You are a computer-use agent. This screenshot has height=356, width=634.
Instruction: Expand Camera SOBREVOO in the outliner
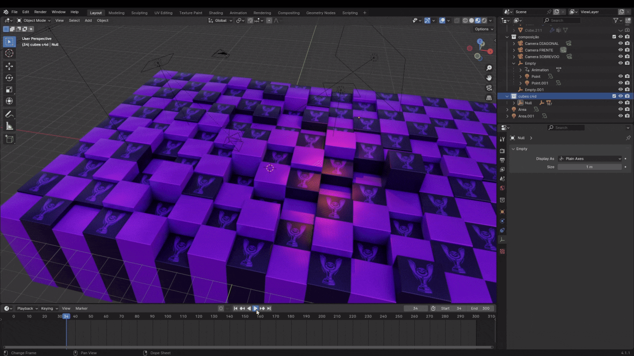pos(514,57)
